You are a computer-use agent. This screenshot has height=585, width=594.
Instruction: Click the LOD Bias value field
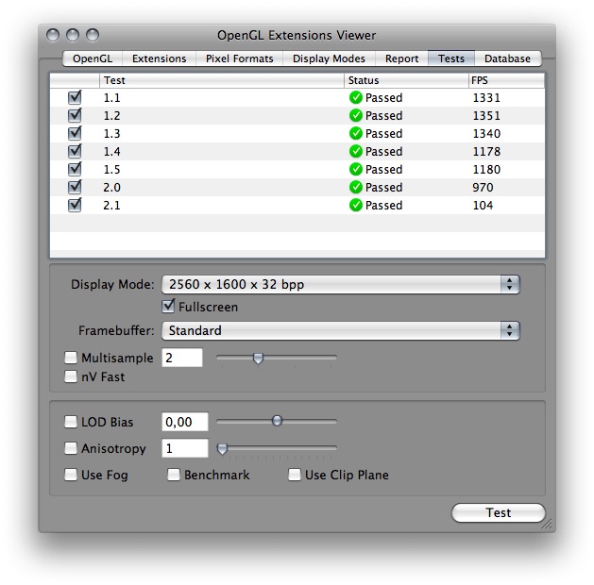(x=185, y=422)
